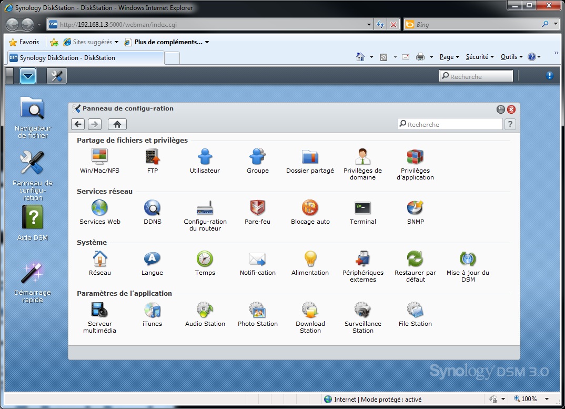The height and width of the screenshot is (409, 565).
Task: Open File Station settings
Action: (x=415, y=314)
